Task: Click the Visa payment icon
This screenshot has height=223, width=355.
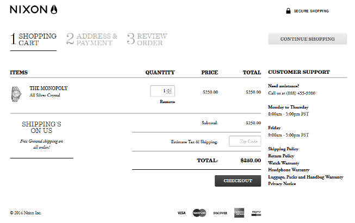Action: click(x=182, y=213)
